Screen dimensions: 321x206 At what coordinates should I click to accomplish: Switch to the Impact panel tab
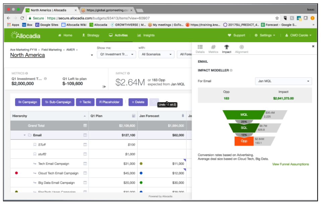pyautogui.click(x=226, y=49)
